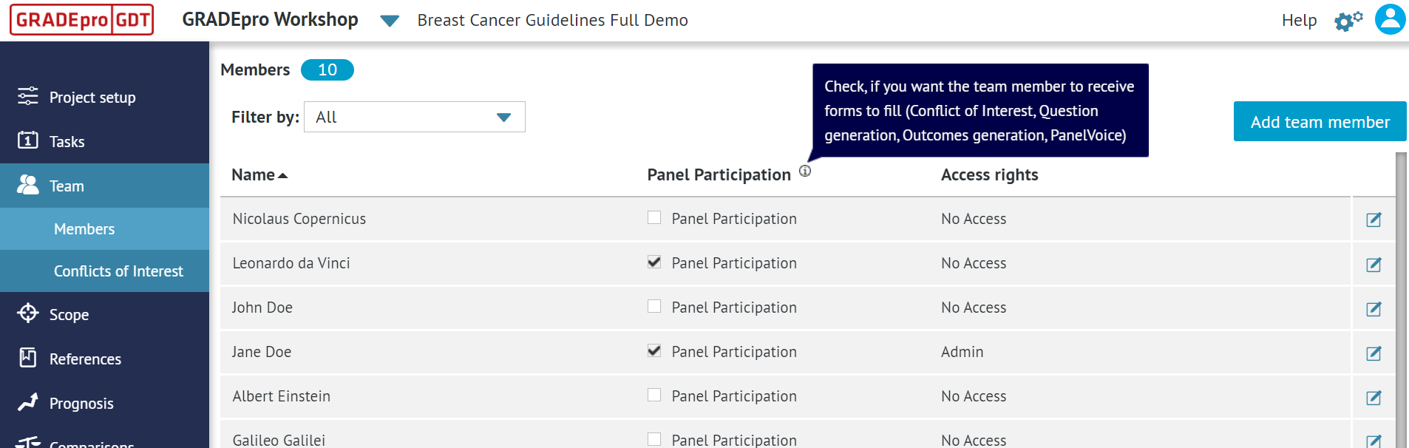Click the Add team member button
This screenshot has height=448, width=1409.
pos(1320,122)
